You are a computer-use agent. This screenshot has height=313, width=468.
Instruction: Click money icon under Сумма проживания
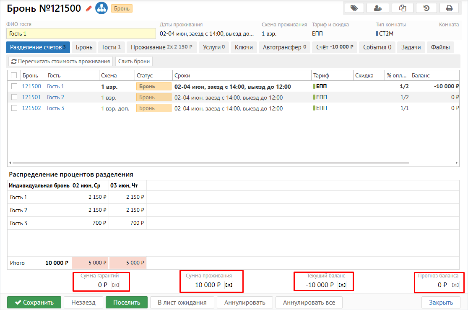click(229, 285)
